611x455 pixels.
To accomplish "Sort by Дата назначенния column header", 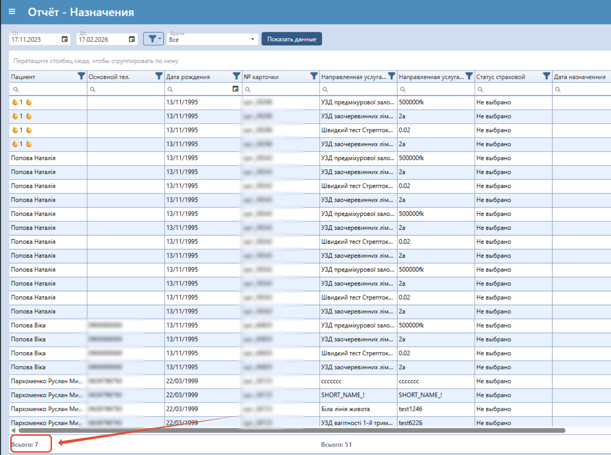I will 579,77.
